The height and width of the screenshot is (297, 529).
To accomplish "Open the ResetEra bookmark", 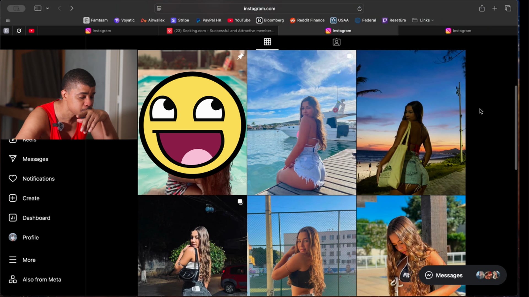I will click(x=394, y=20).
